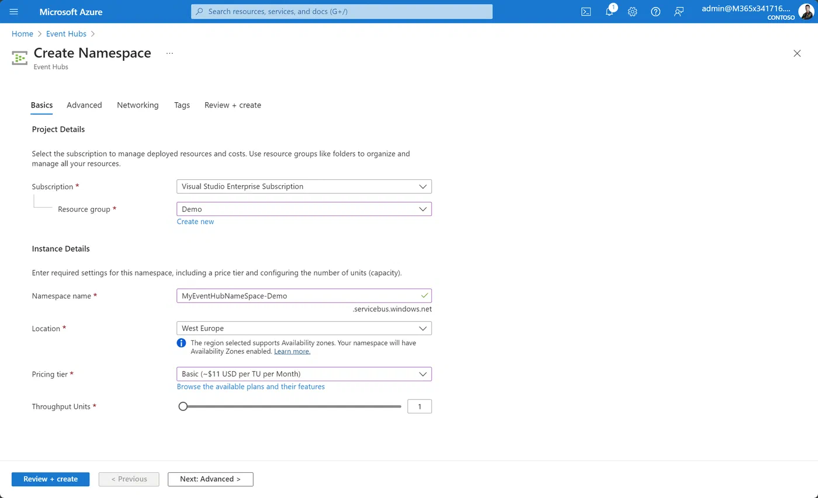Expand the Resource group dropdown
The image size is (818, 498).
[x=304, y=209]
